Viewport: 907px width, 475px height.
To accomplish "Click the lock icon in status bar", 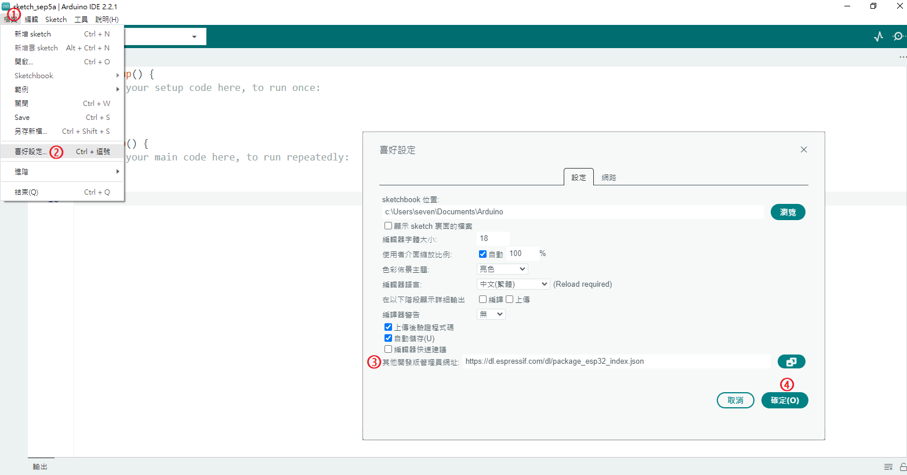I will (x=903, y=467).
